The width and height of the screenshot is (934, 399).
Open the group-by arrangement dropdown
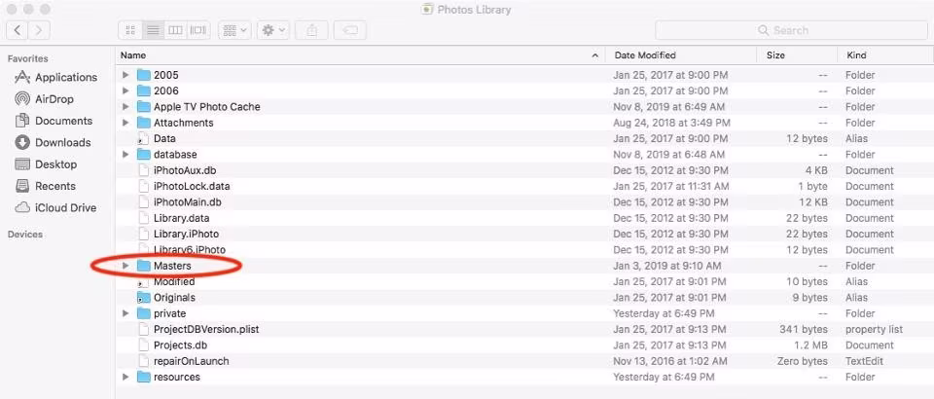click(x=234, y=30)
